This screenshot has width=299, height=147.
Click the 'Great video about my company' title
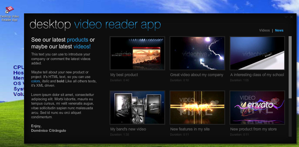point(197,75)
